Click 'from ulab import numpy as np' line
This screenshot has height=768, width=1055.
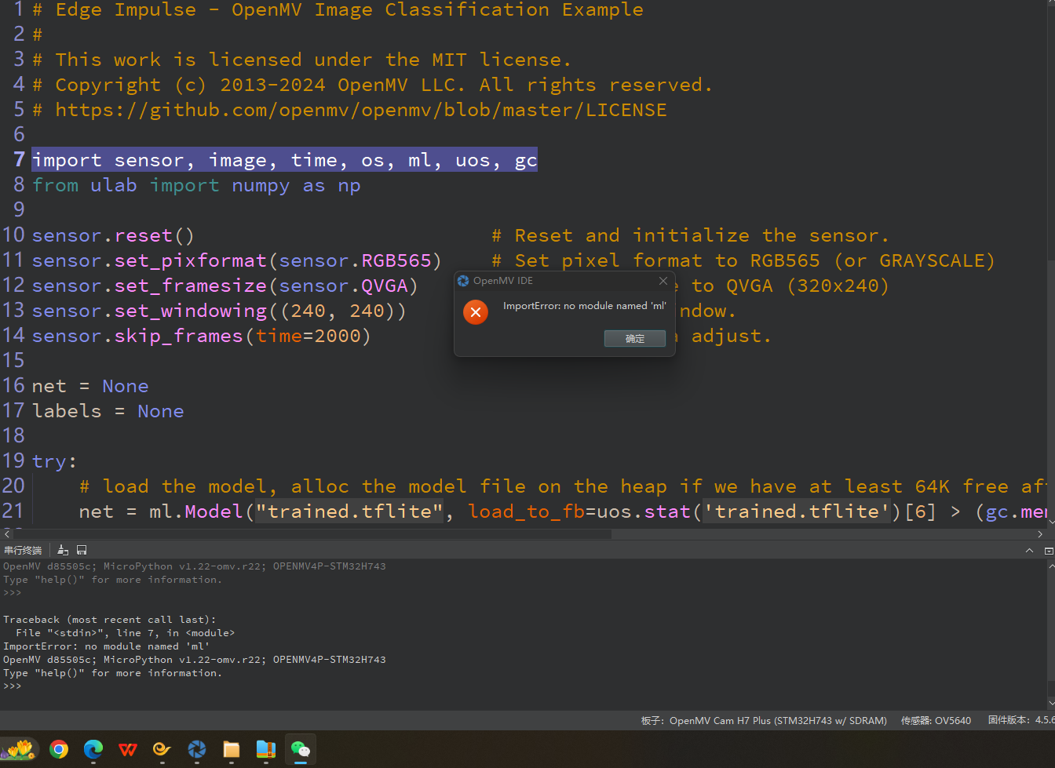click(x=196, y=185)
